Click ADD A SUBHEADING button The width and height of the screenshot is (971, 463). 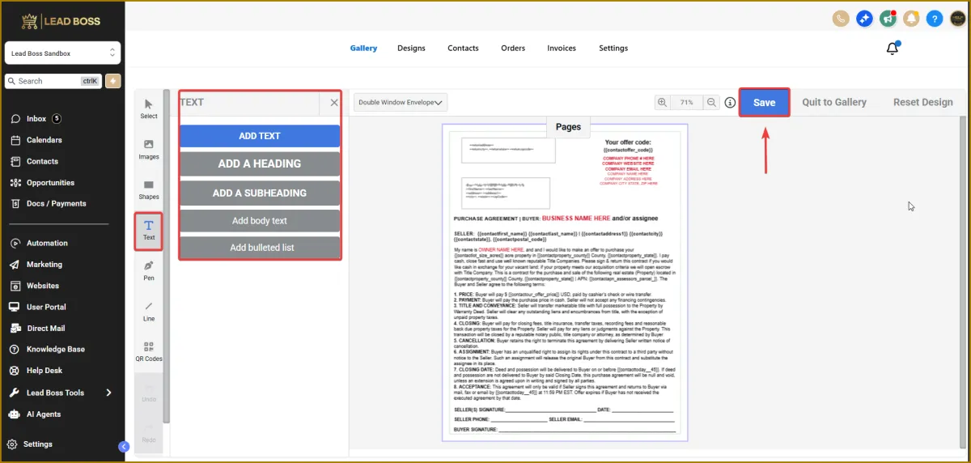pos(260,193)
